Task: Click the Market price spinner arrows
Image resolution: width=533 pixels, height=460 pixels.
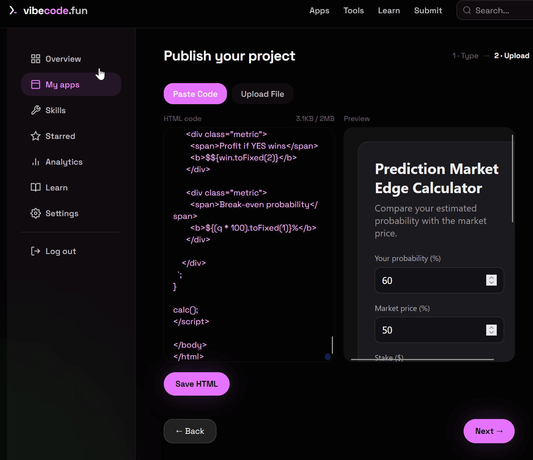Action: pos(491,330)
